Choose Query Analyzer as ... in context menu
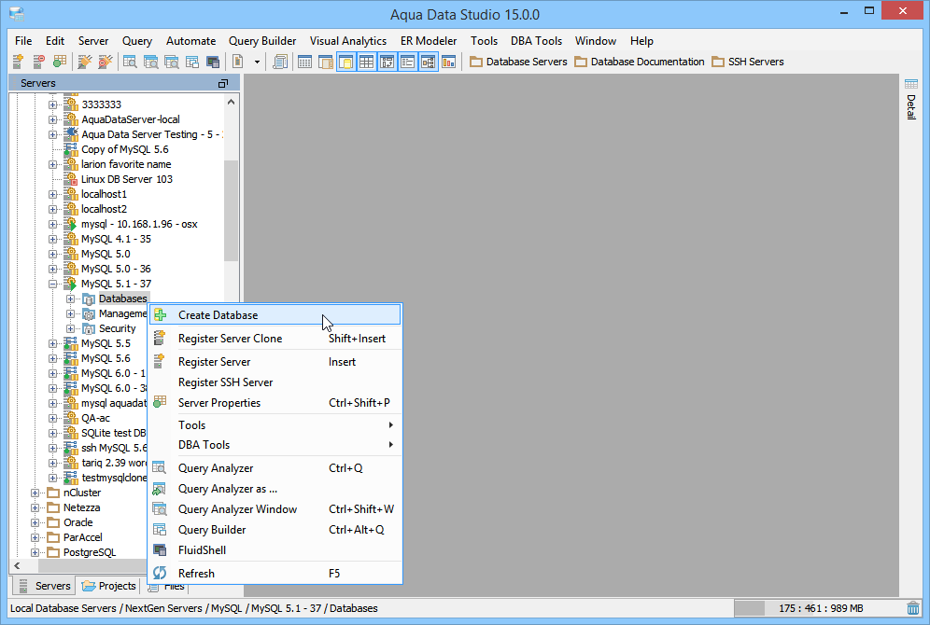The image size is (930, 625). point(275,489)
